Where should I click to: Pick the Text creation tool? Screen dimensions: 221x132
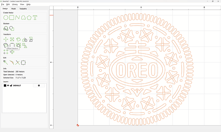35,18
